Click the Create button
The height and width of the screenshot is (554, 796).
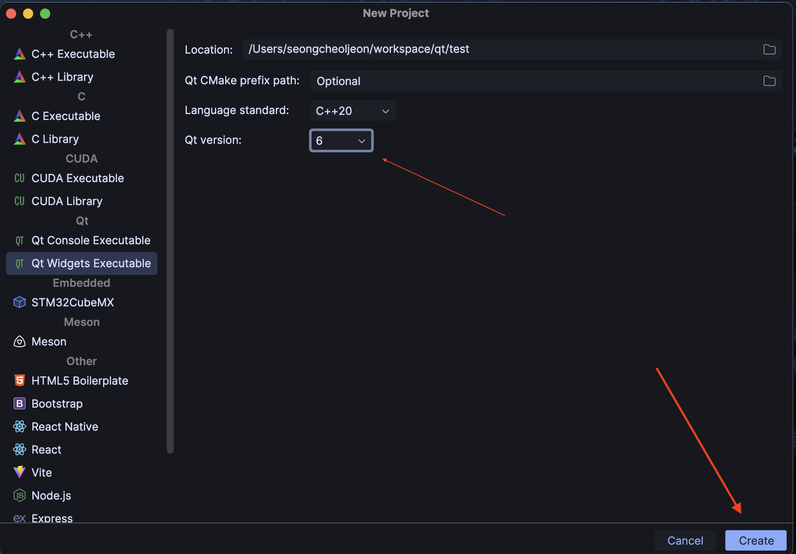756,540
